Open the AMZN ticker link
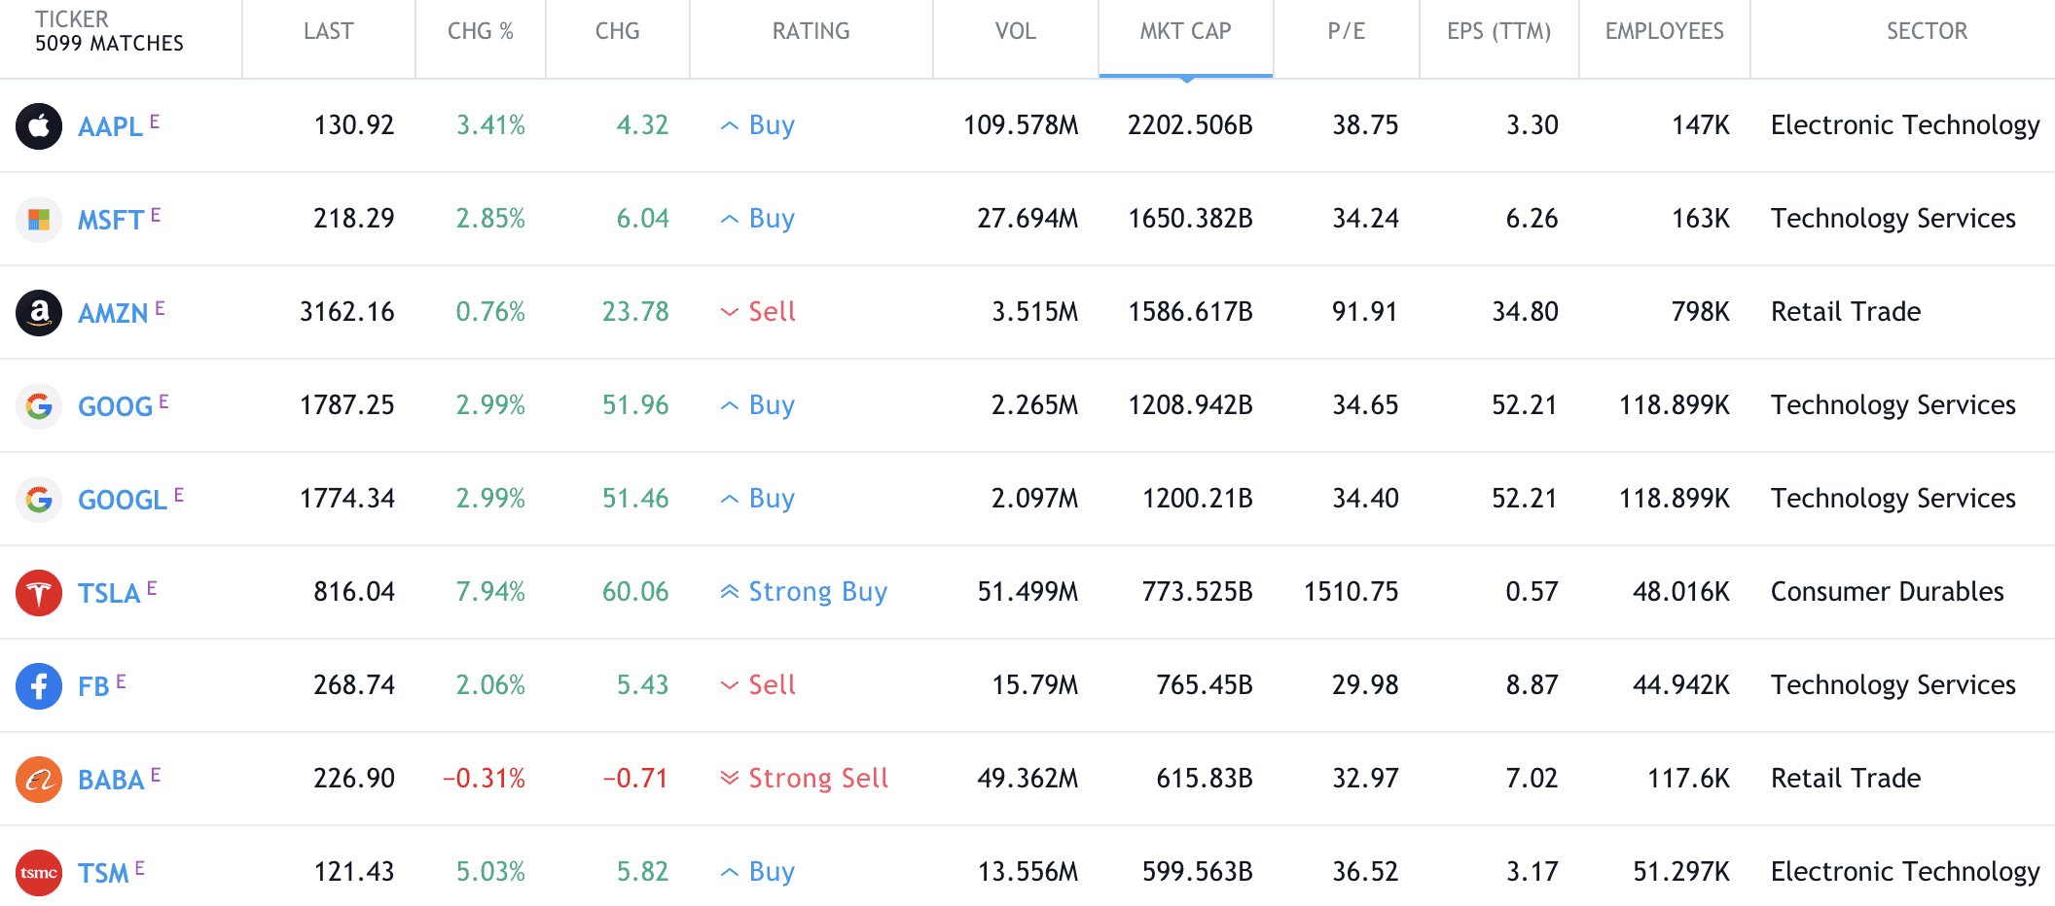Viewport: 2055px width, 906px height. pos(113,313)
